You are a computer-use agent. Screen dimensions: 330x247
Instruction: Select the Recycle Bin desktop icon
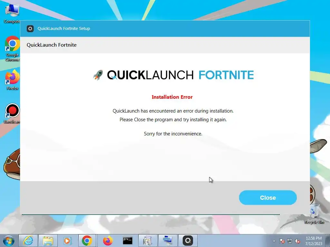(x=314, y=214)
